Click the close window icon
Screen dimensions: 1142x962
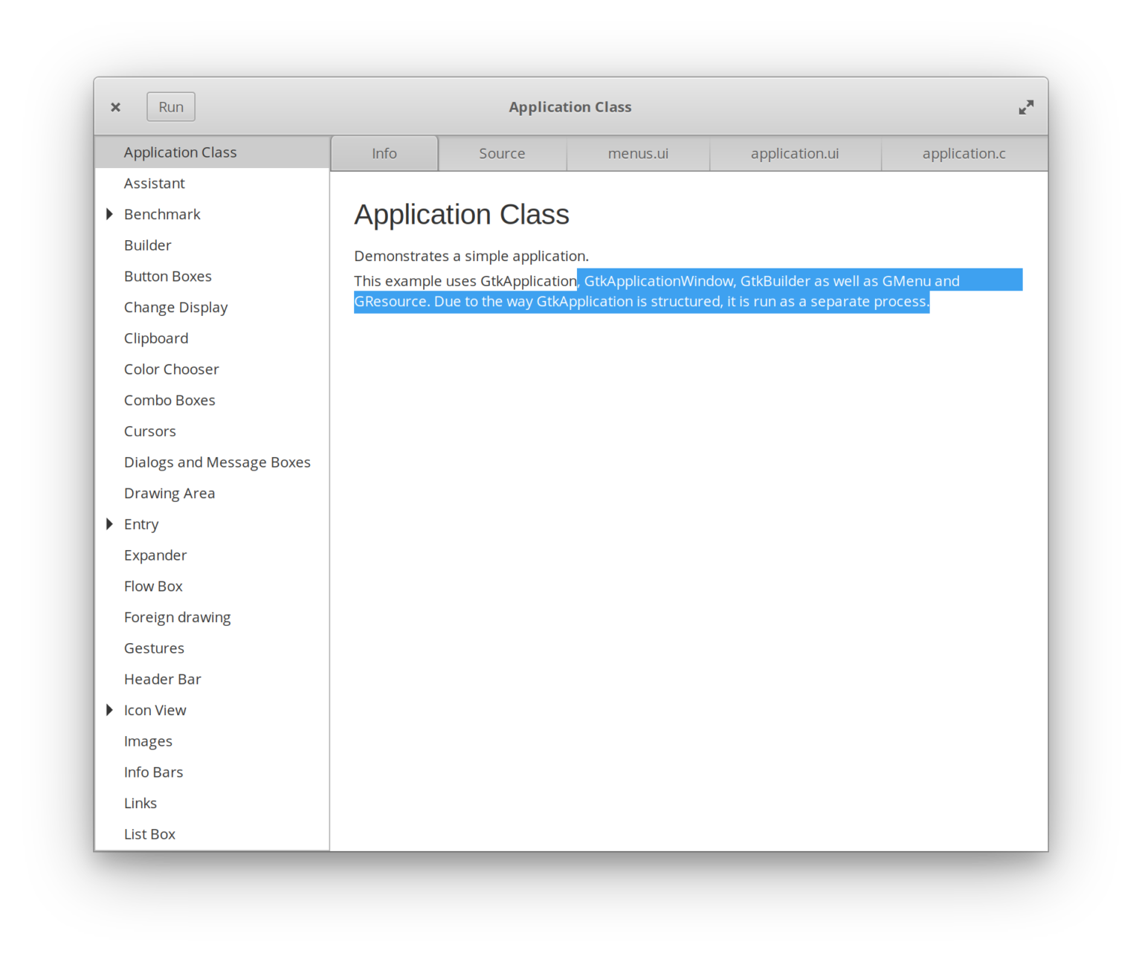coord(115,106)
